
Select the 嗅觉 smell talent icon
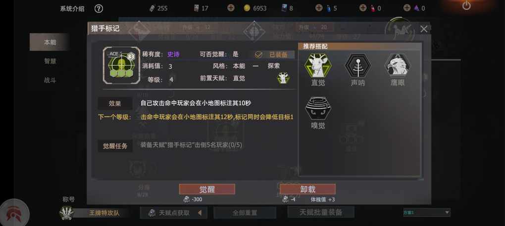tap(318, 108)
